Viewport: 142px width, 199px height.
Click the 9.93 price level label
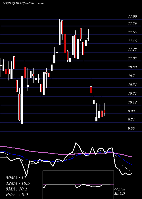(131, 111)
